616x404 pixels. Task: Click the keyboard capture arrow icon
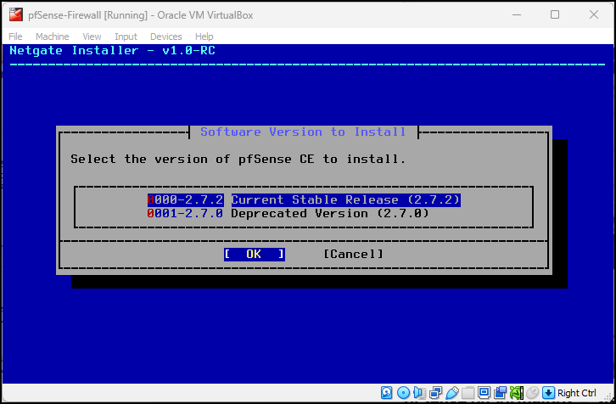(x=548, y=393)
